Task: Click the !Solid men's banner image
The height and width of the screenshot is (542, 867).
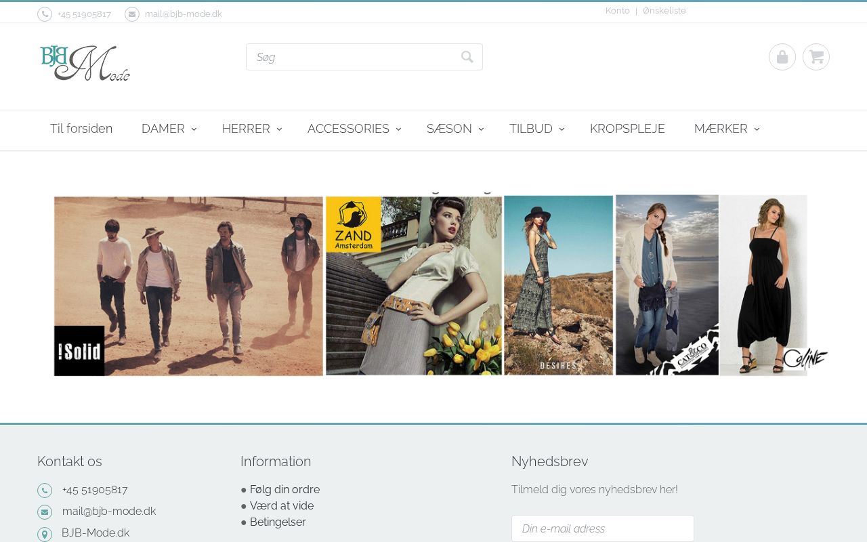Action: pos(188,286)
